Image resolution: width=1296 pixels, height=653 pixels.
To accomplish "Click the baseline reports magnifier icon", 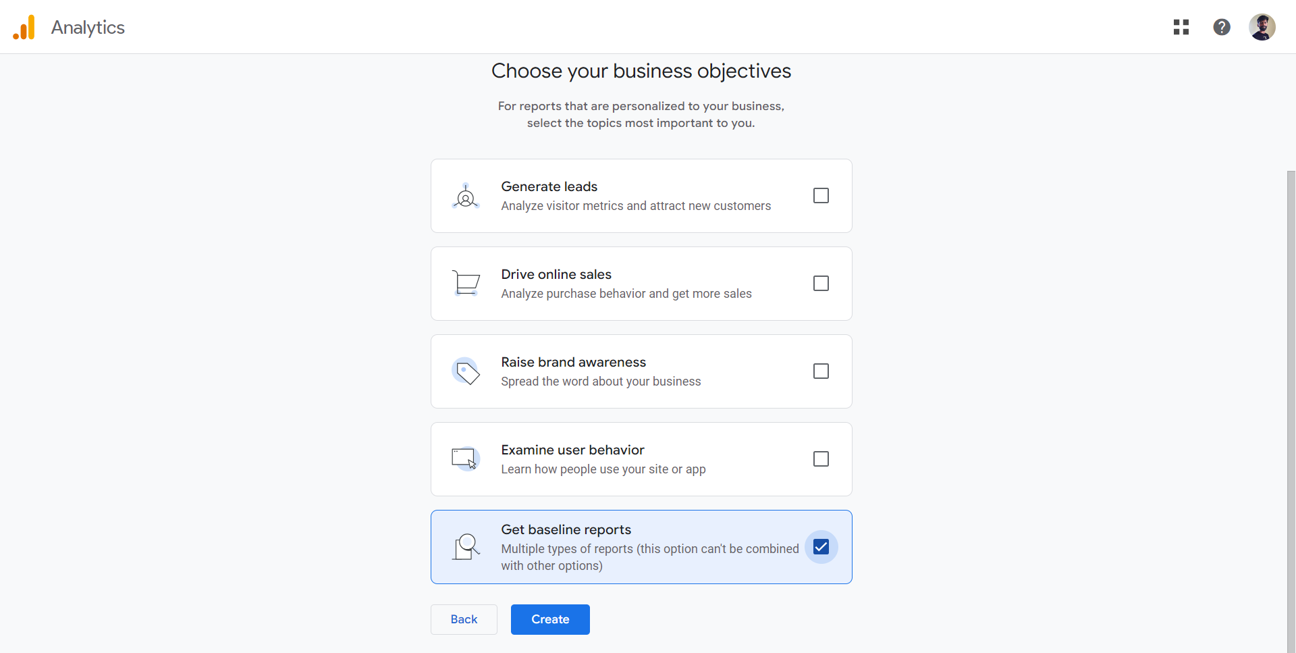I will 466,547.
